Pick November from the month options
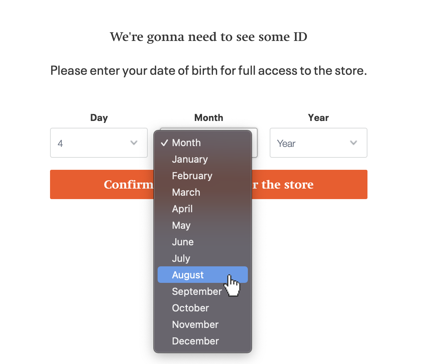This screenshot has width=422, height=364. pyautogui.click(x=195, y=325)
